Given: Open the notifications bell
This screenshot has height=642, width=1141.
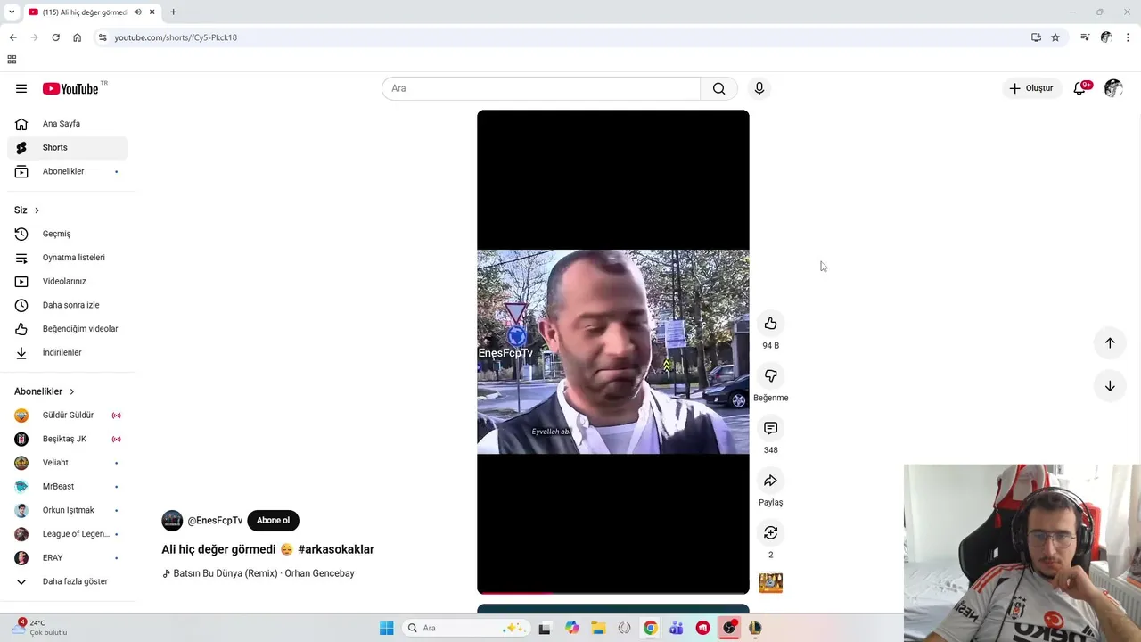Looking at the screenshot, I should coord(1079,88).
